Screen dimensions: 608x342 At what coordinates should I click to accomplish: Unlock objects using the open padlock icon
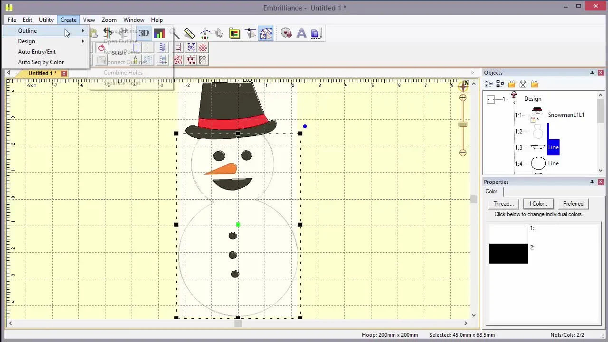click(534, 84)
